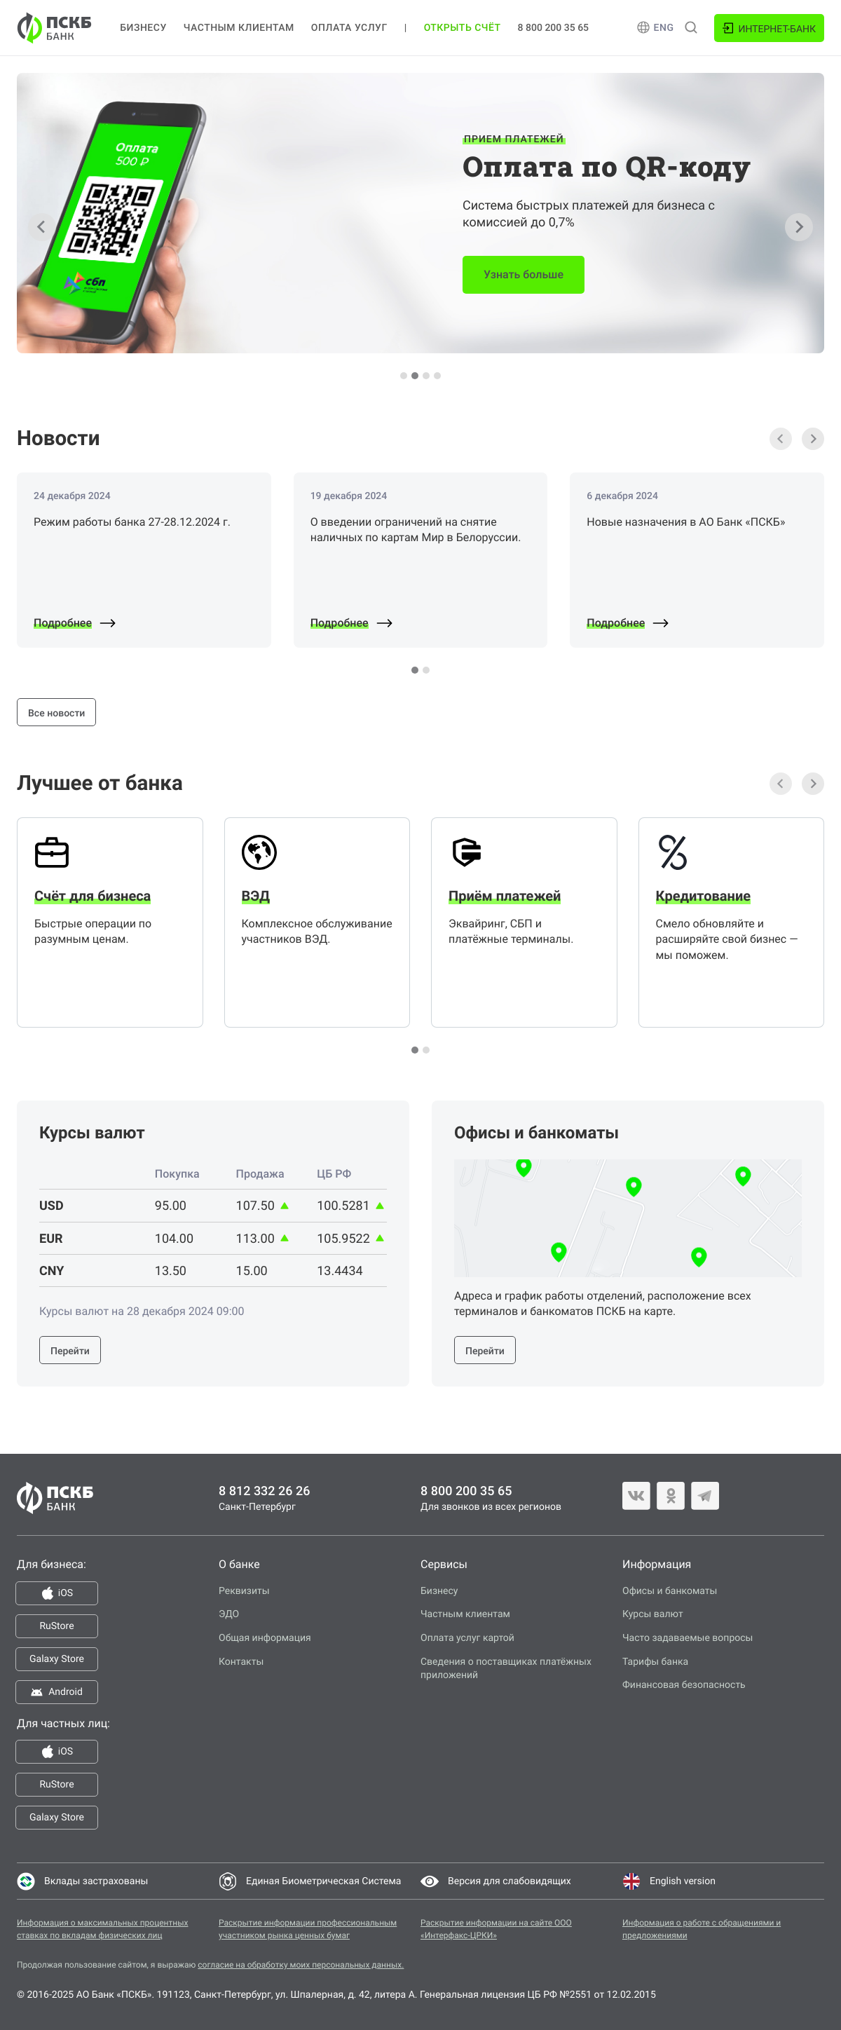Go to previous hero slide with left chevron
The width and height of the screenshot is (841, 2030).
[x=41, y=227]
